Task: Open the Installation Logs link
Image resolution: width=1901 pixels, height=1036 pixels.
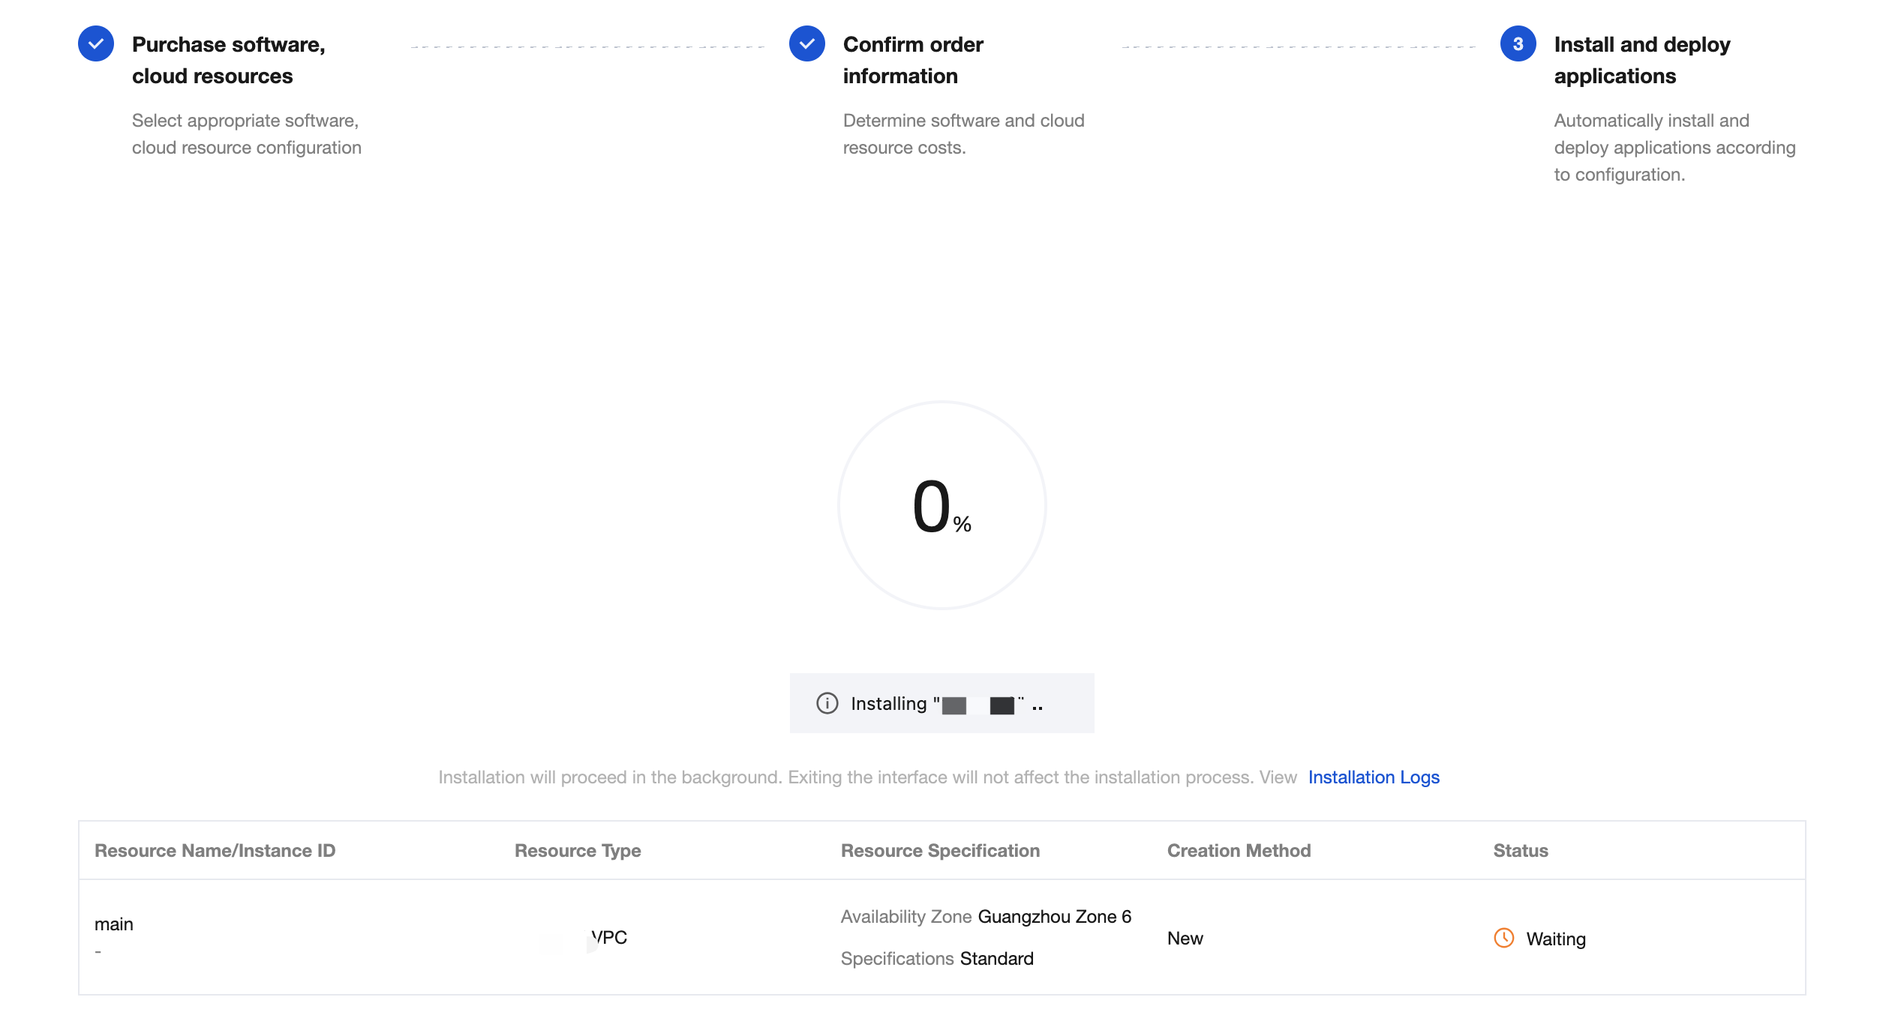Action: 1374,777
